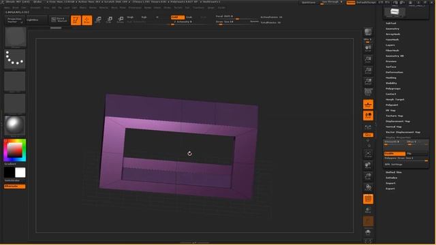Click the Zoom document icon
This screenshot has height=245, width=436.
click(368, 59)
